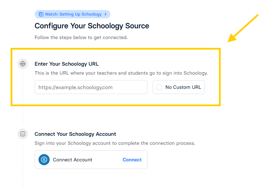The width and height of the screenshot is (262, 189).
Task: Expand the chevron beside Setting Up Schoology
Action: click(x=105, y=14)
